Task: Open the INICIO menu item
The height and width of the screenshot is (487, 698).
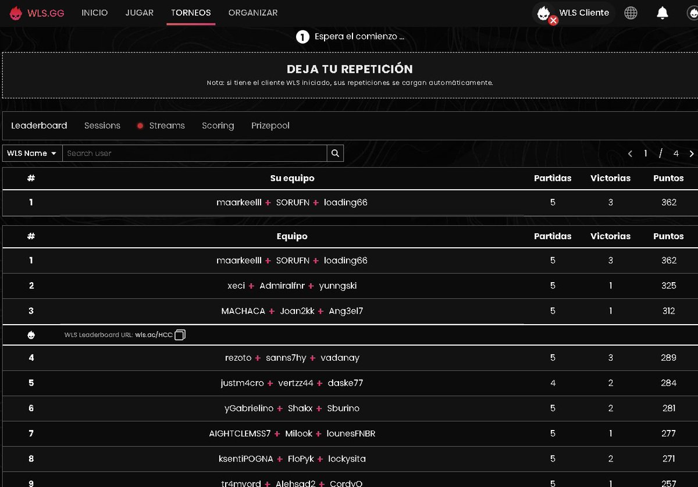Action: (x=94, y=13)
